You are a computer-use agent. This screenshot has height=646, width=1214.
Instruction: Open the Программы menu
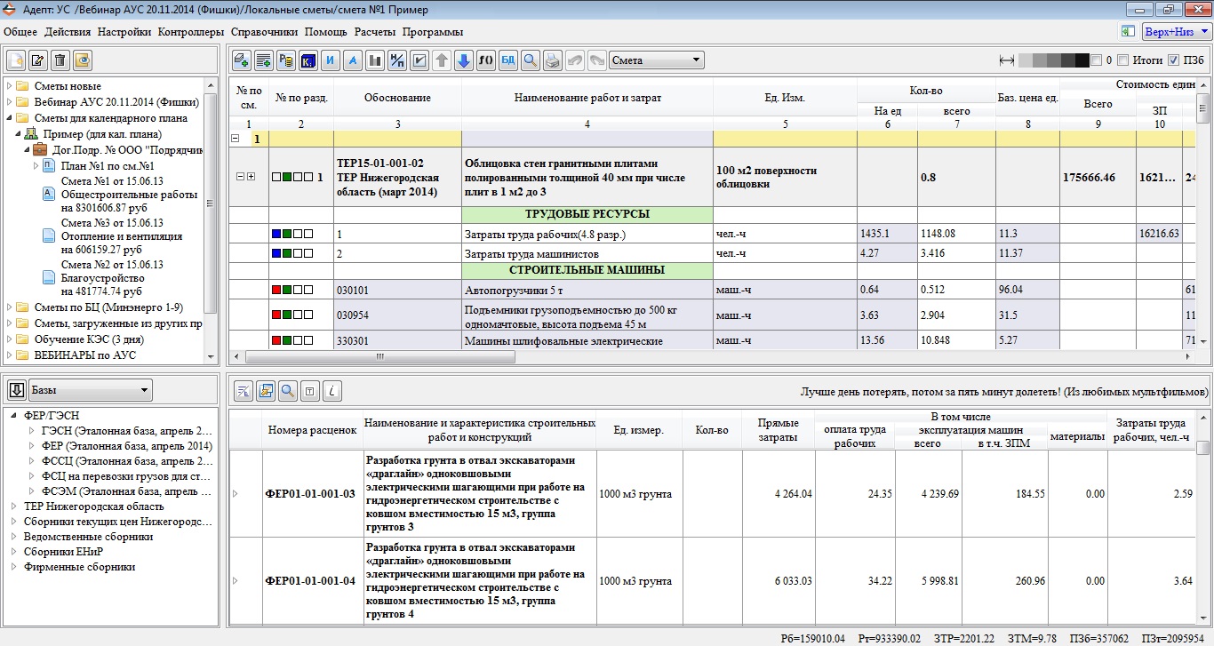[432, 32]
